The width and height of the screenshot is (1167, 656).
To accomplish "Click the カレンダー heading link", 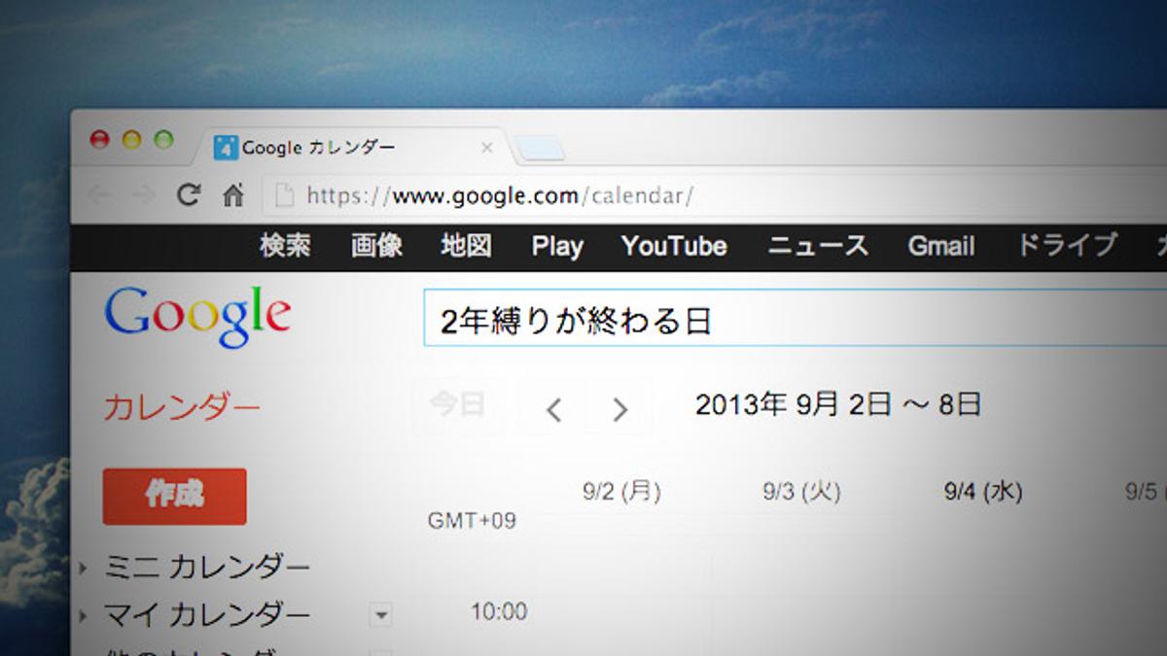I will (x=182, y=407).
